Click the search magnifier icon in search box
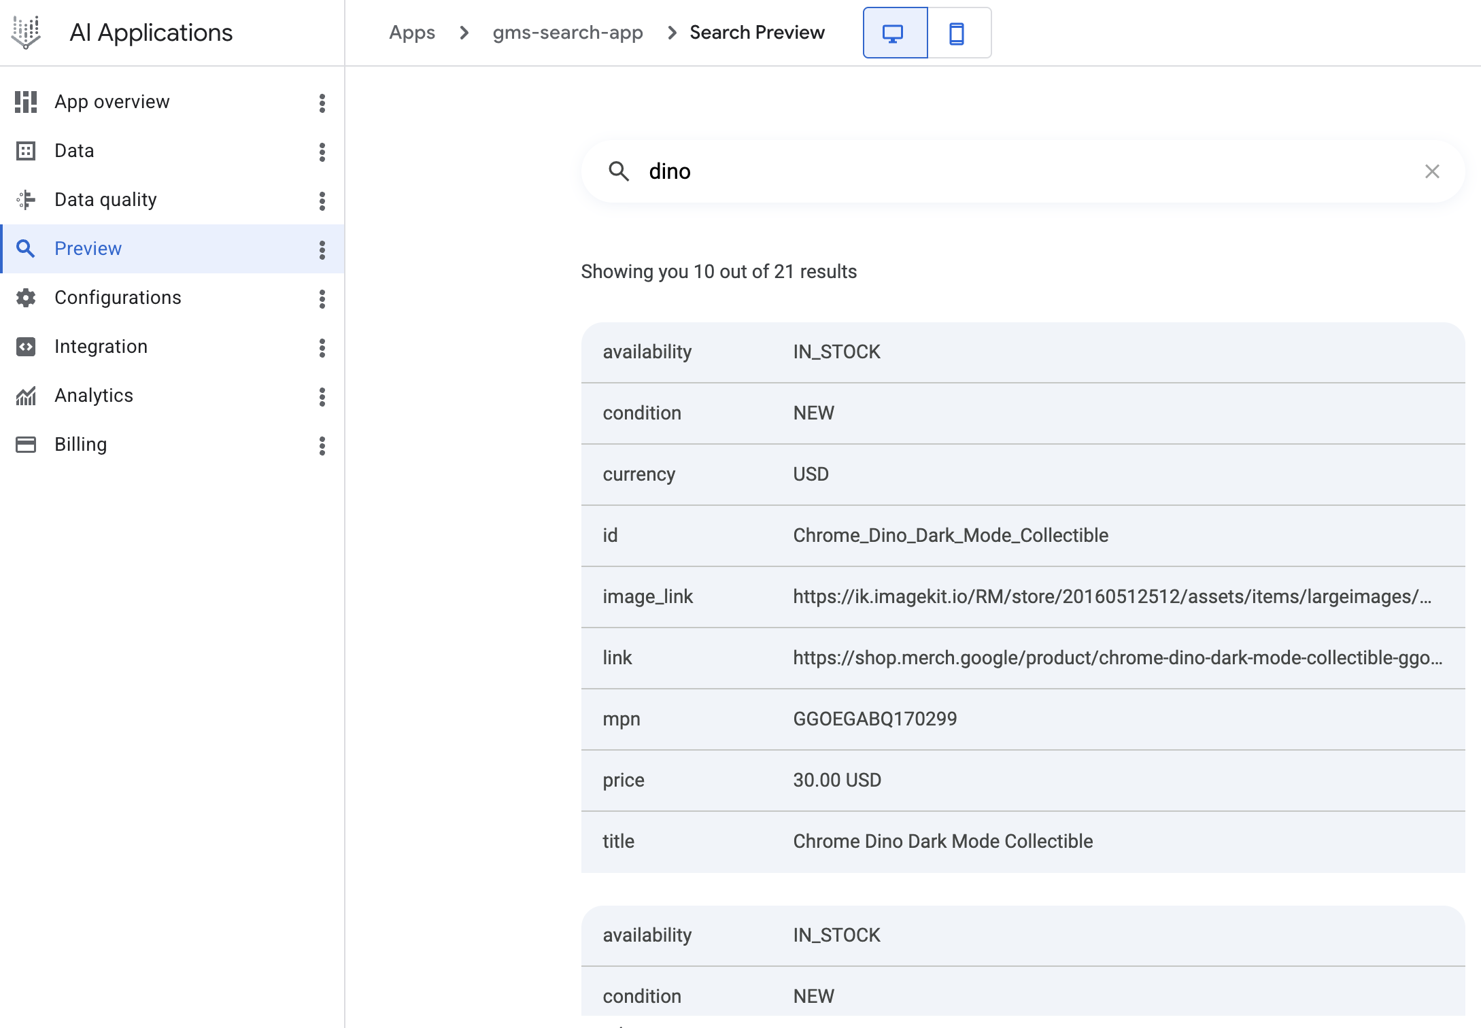 click(618, 171)
